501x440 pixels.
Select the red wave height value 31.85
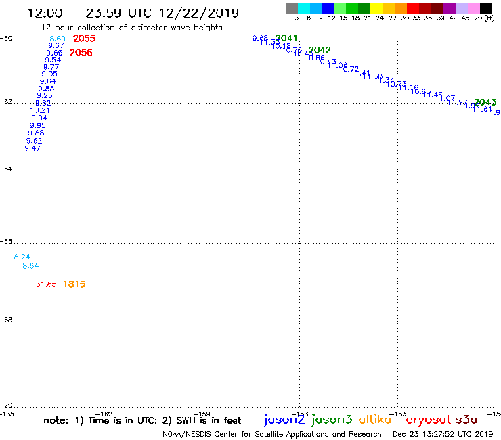[46, 284]
